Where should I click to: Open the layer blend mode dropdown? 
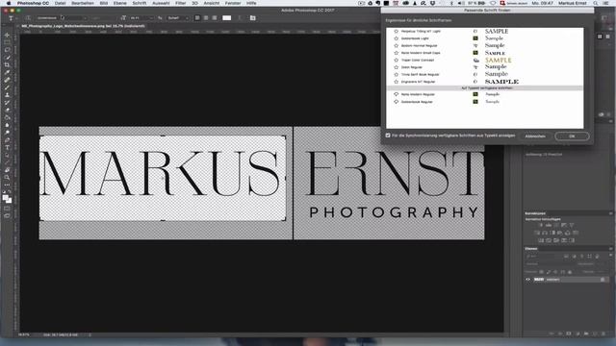tap(550, 264)
